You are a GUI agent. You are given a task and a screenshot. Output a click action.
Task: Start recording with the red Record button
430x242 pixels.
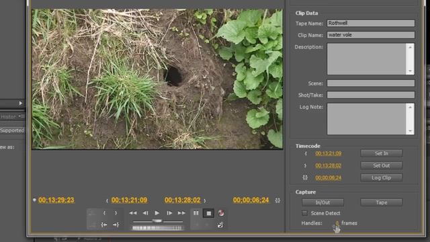221,213
